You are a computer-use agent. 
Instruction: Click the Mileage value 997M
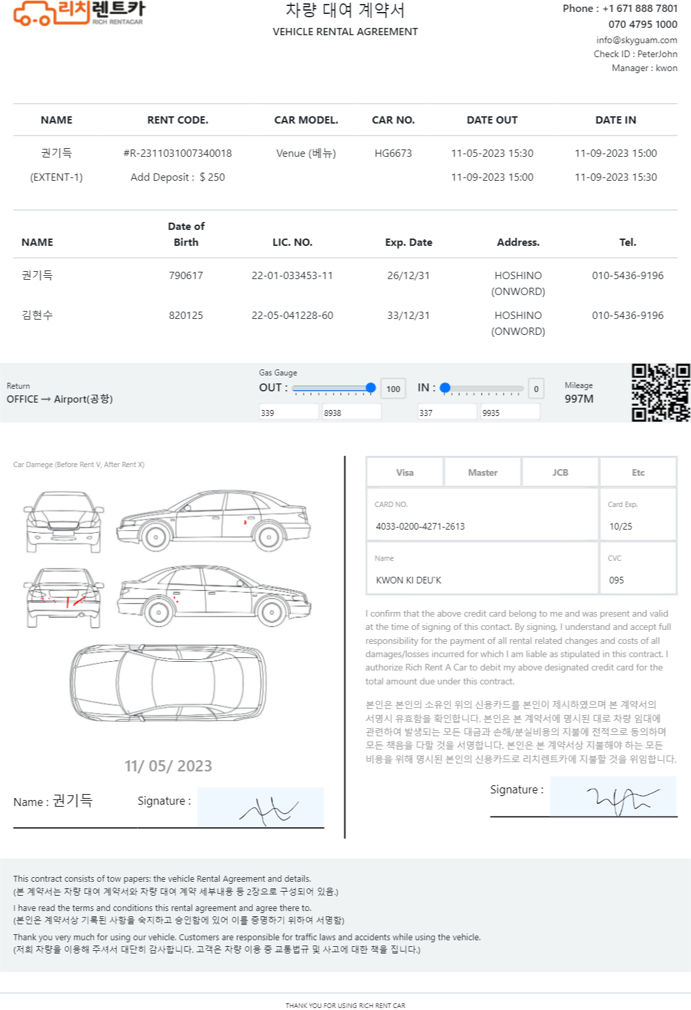pos(579,399)
